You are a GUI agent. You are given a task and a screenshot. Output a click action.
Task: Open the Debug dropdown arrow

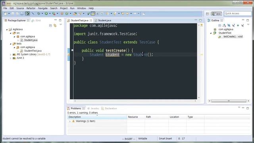(x=42, y=14)
